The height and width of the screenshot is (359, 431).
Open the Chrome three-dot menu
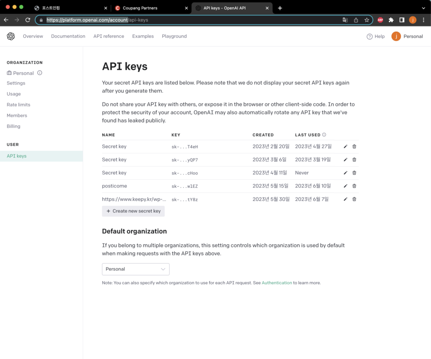(423, 20)
